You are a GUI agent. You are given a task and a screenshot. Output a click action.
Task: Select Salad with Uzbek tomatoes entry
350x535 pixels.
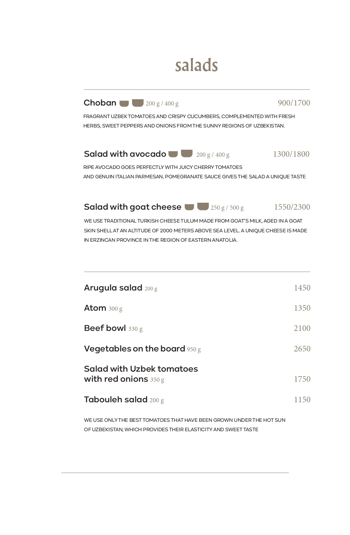click(x=140, y=374)
